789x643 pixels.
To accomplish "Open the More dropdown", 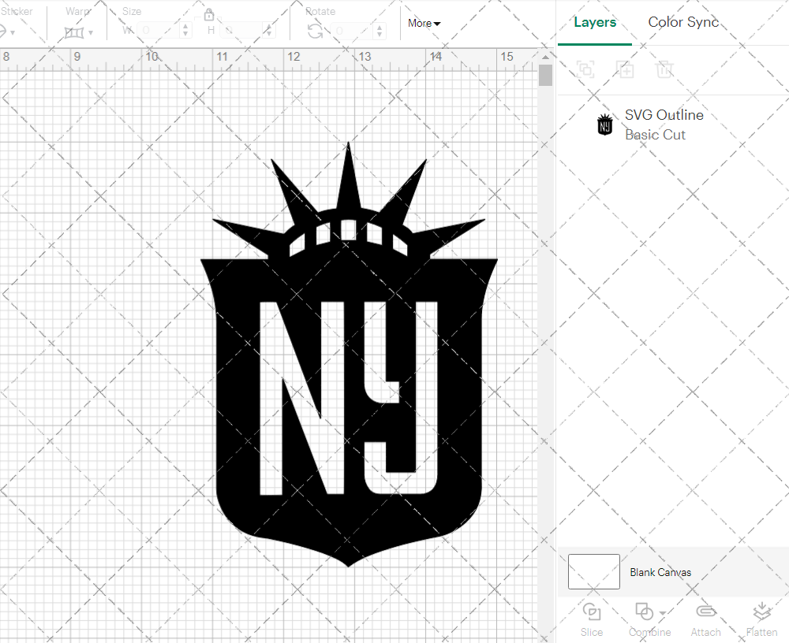I will tap(424, 24).
